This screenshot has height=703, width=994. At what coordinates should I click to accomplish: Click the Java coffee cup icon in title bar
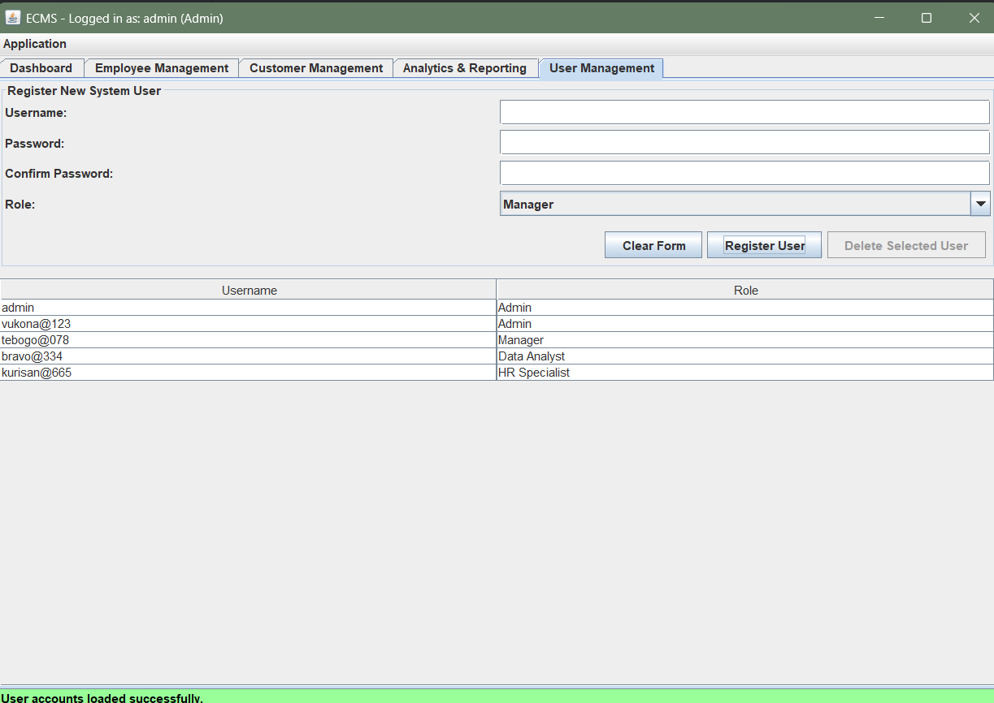click(11, 17)
